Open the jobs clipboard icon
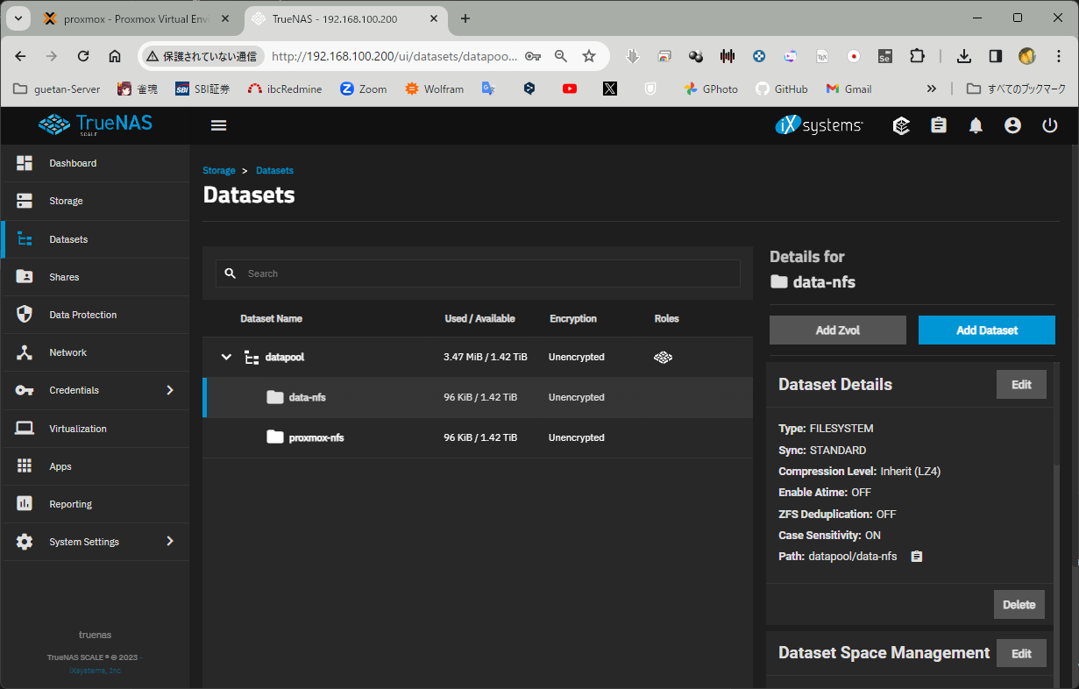 939,125
